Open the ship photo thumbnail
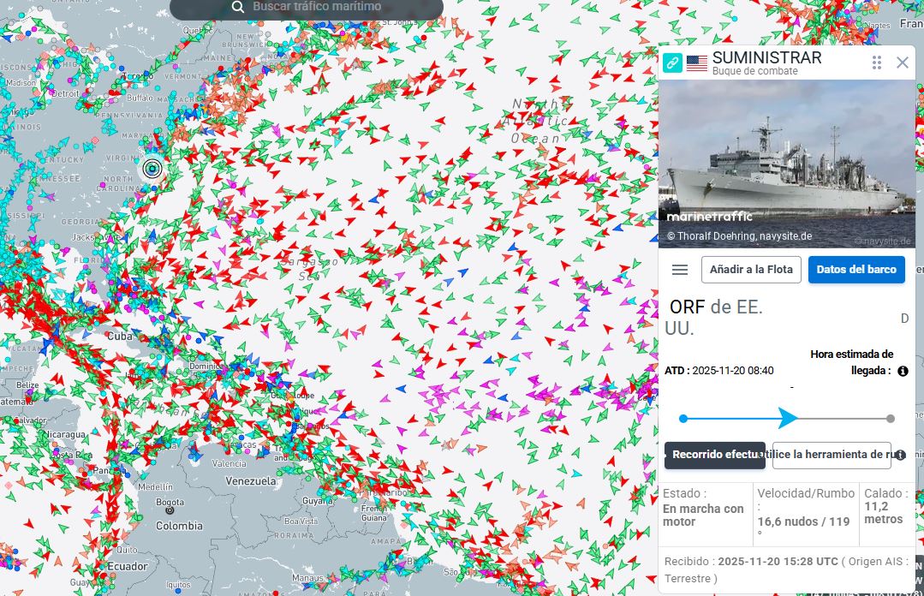The image size is (924, 596). tap(786, 164)
